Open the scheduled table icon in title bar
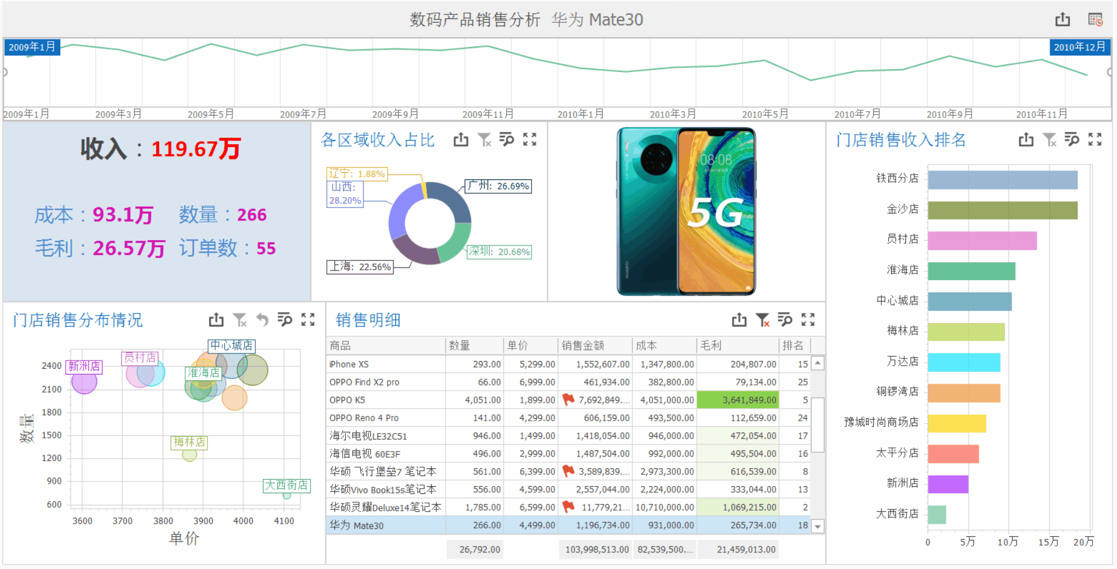1117x569 pixels. pos(1096,20)
